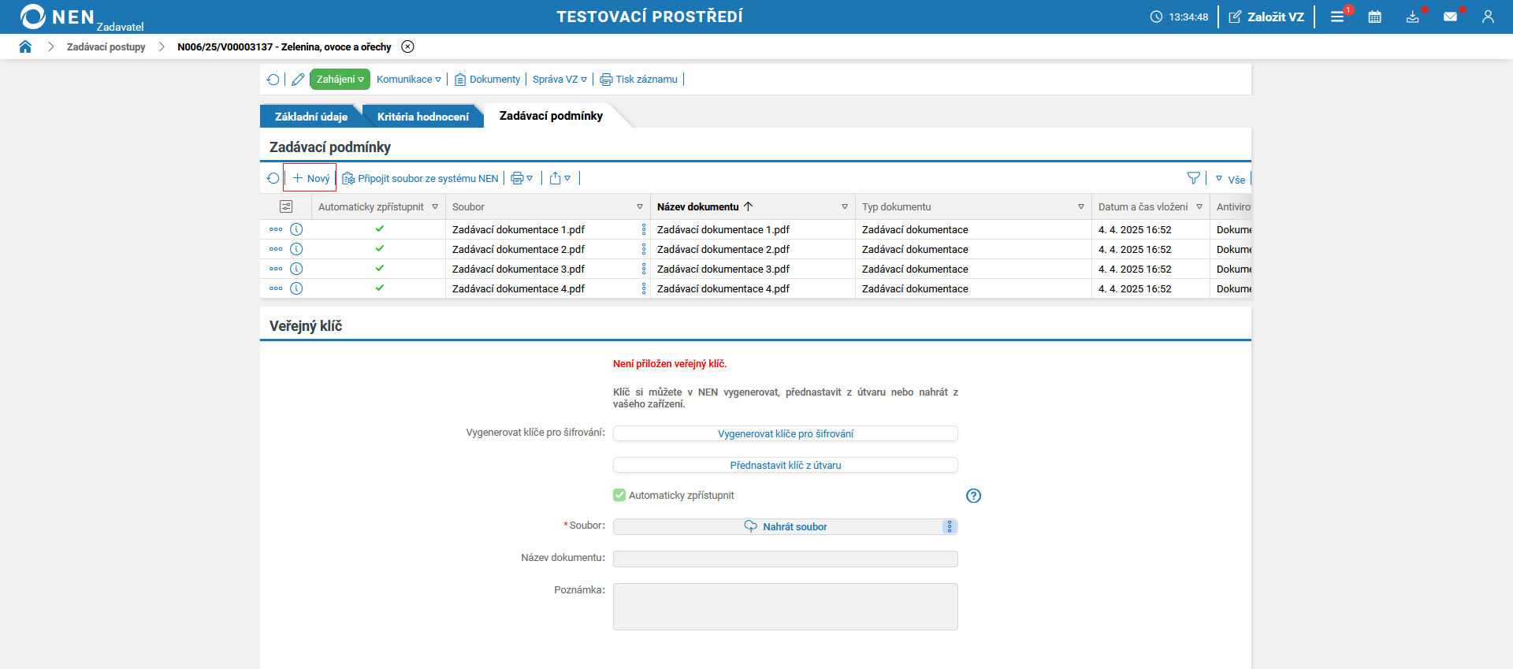Open the table column settings icon

(286, 206)
